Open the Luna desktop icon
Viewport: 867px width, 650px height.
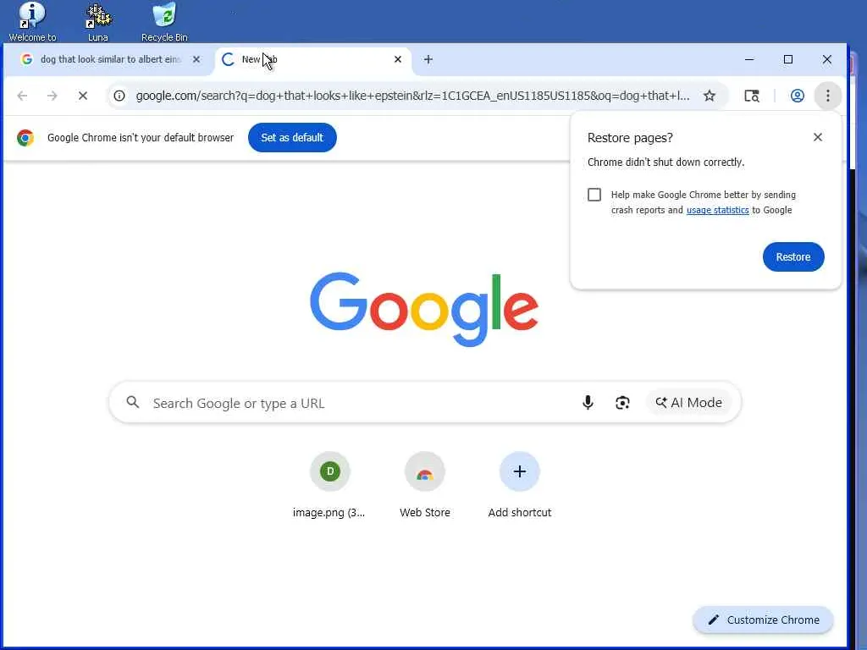point(98,22)
